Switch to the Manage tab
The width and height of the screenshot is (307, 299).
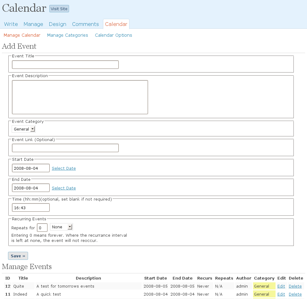pyautogui.click(x=33, y=24)
